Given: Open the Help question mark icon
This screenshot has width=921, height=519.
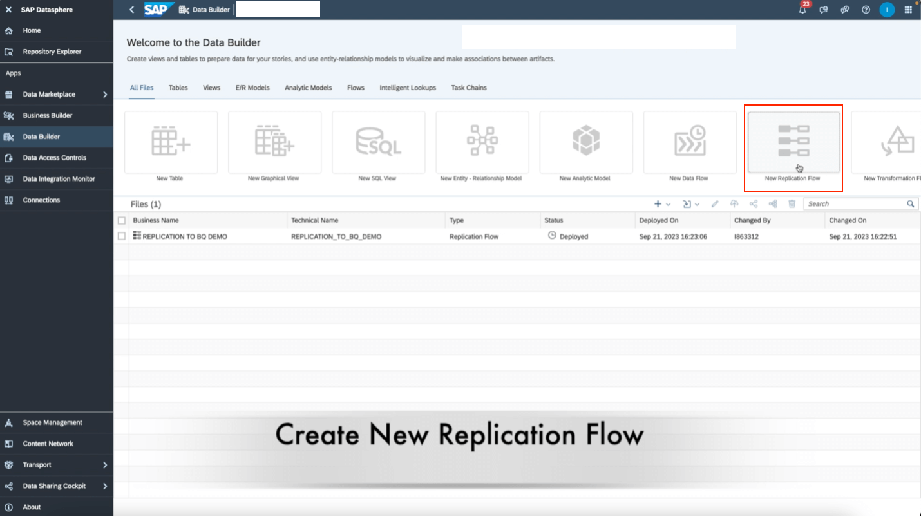Looking at the screenshot, I should point(866,10).
